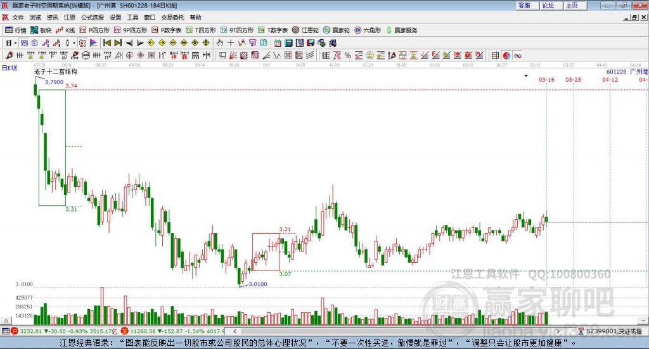Click horizontal scrollbar left arrow

coord(235,331)
